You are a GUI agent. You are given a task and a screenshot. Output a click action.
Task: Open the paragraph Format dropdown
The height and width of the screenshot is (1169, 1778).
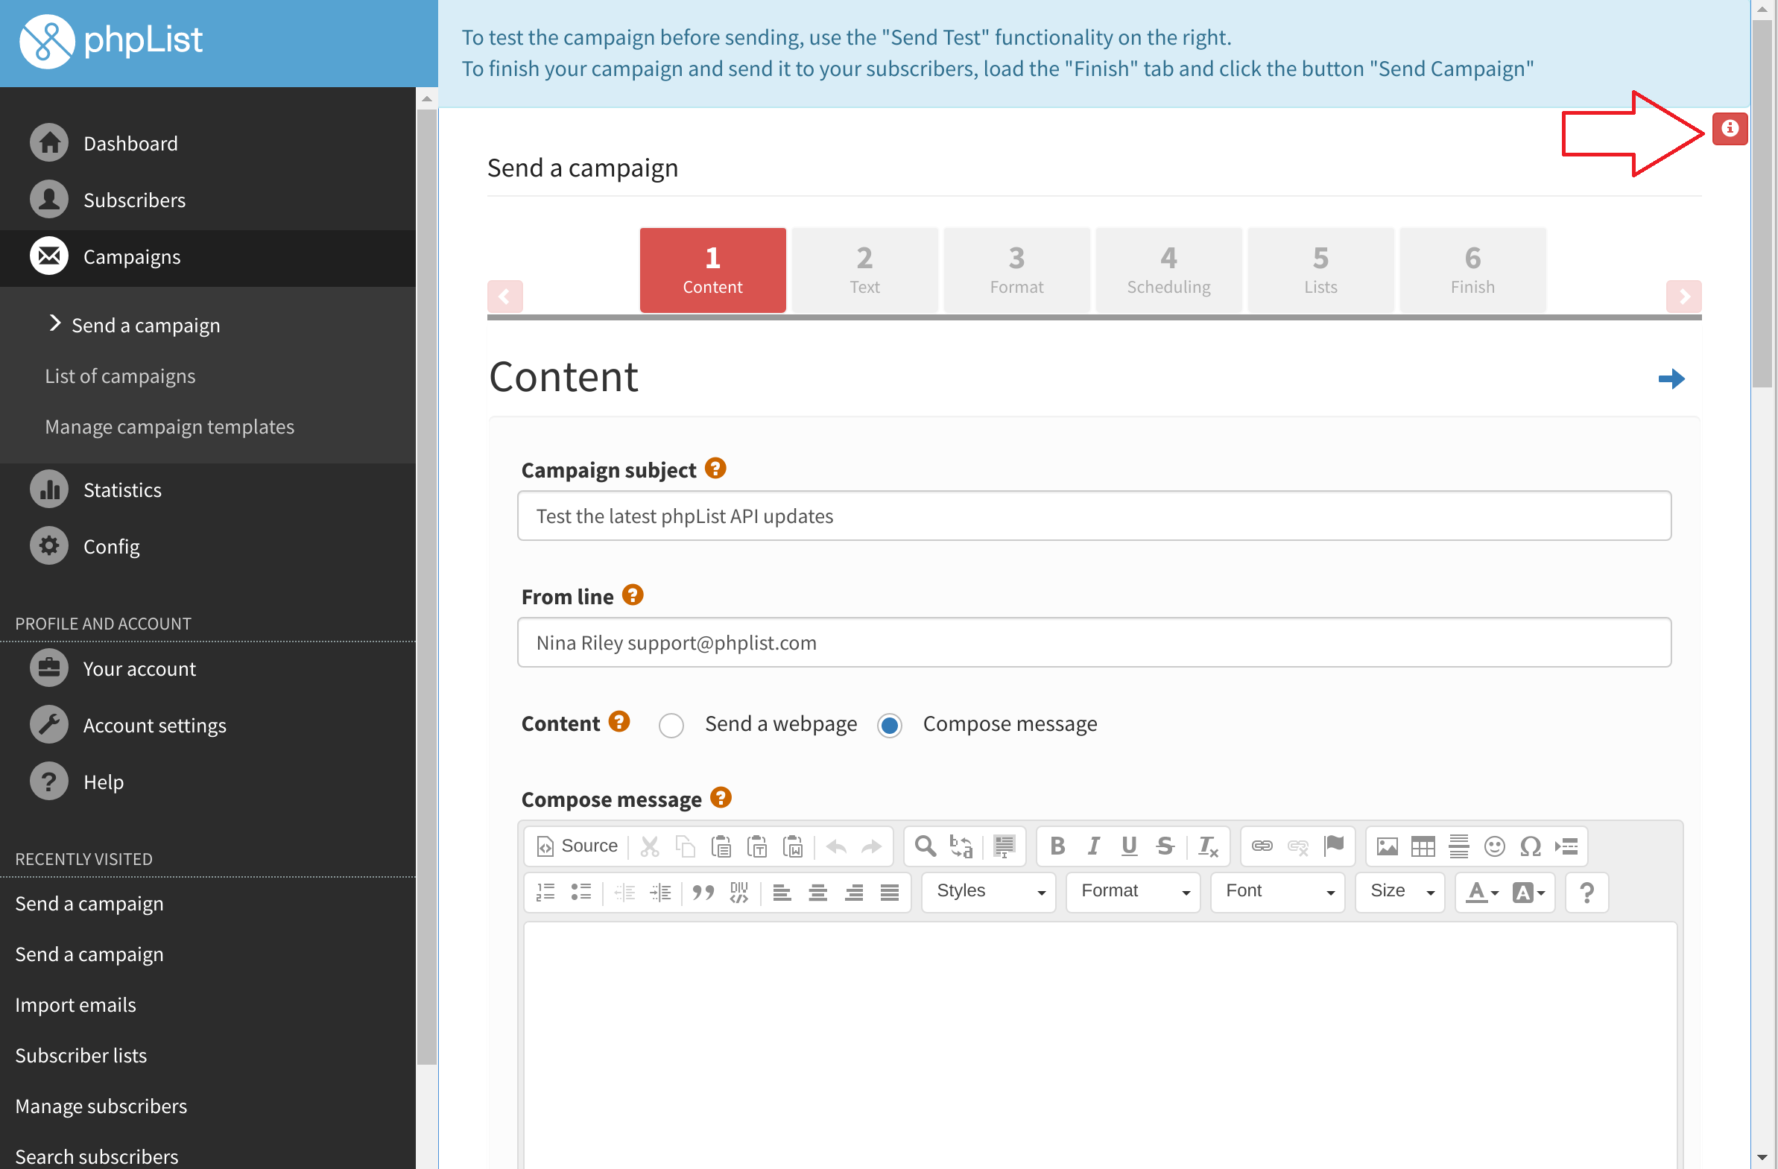[1133, 893]
